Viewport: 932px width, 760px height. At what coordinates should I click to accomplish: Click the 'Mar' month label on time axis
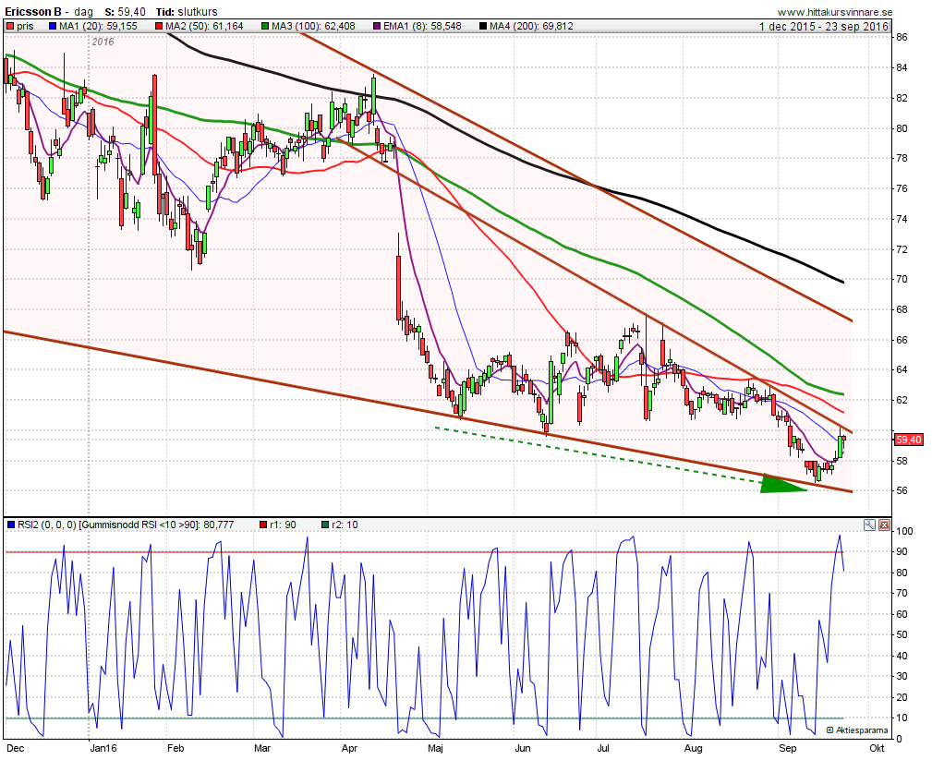pos(262,748)
